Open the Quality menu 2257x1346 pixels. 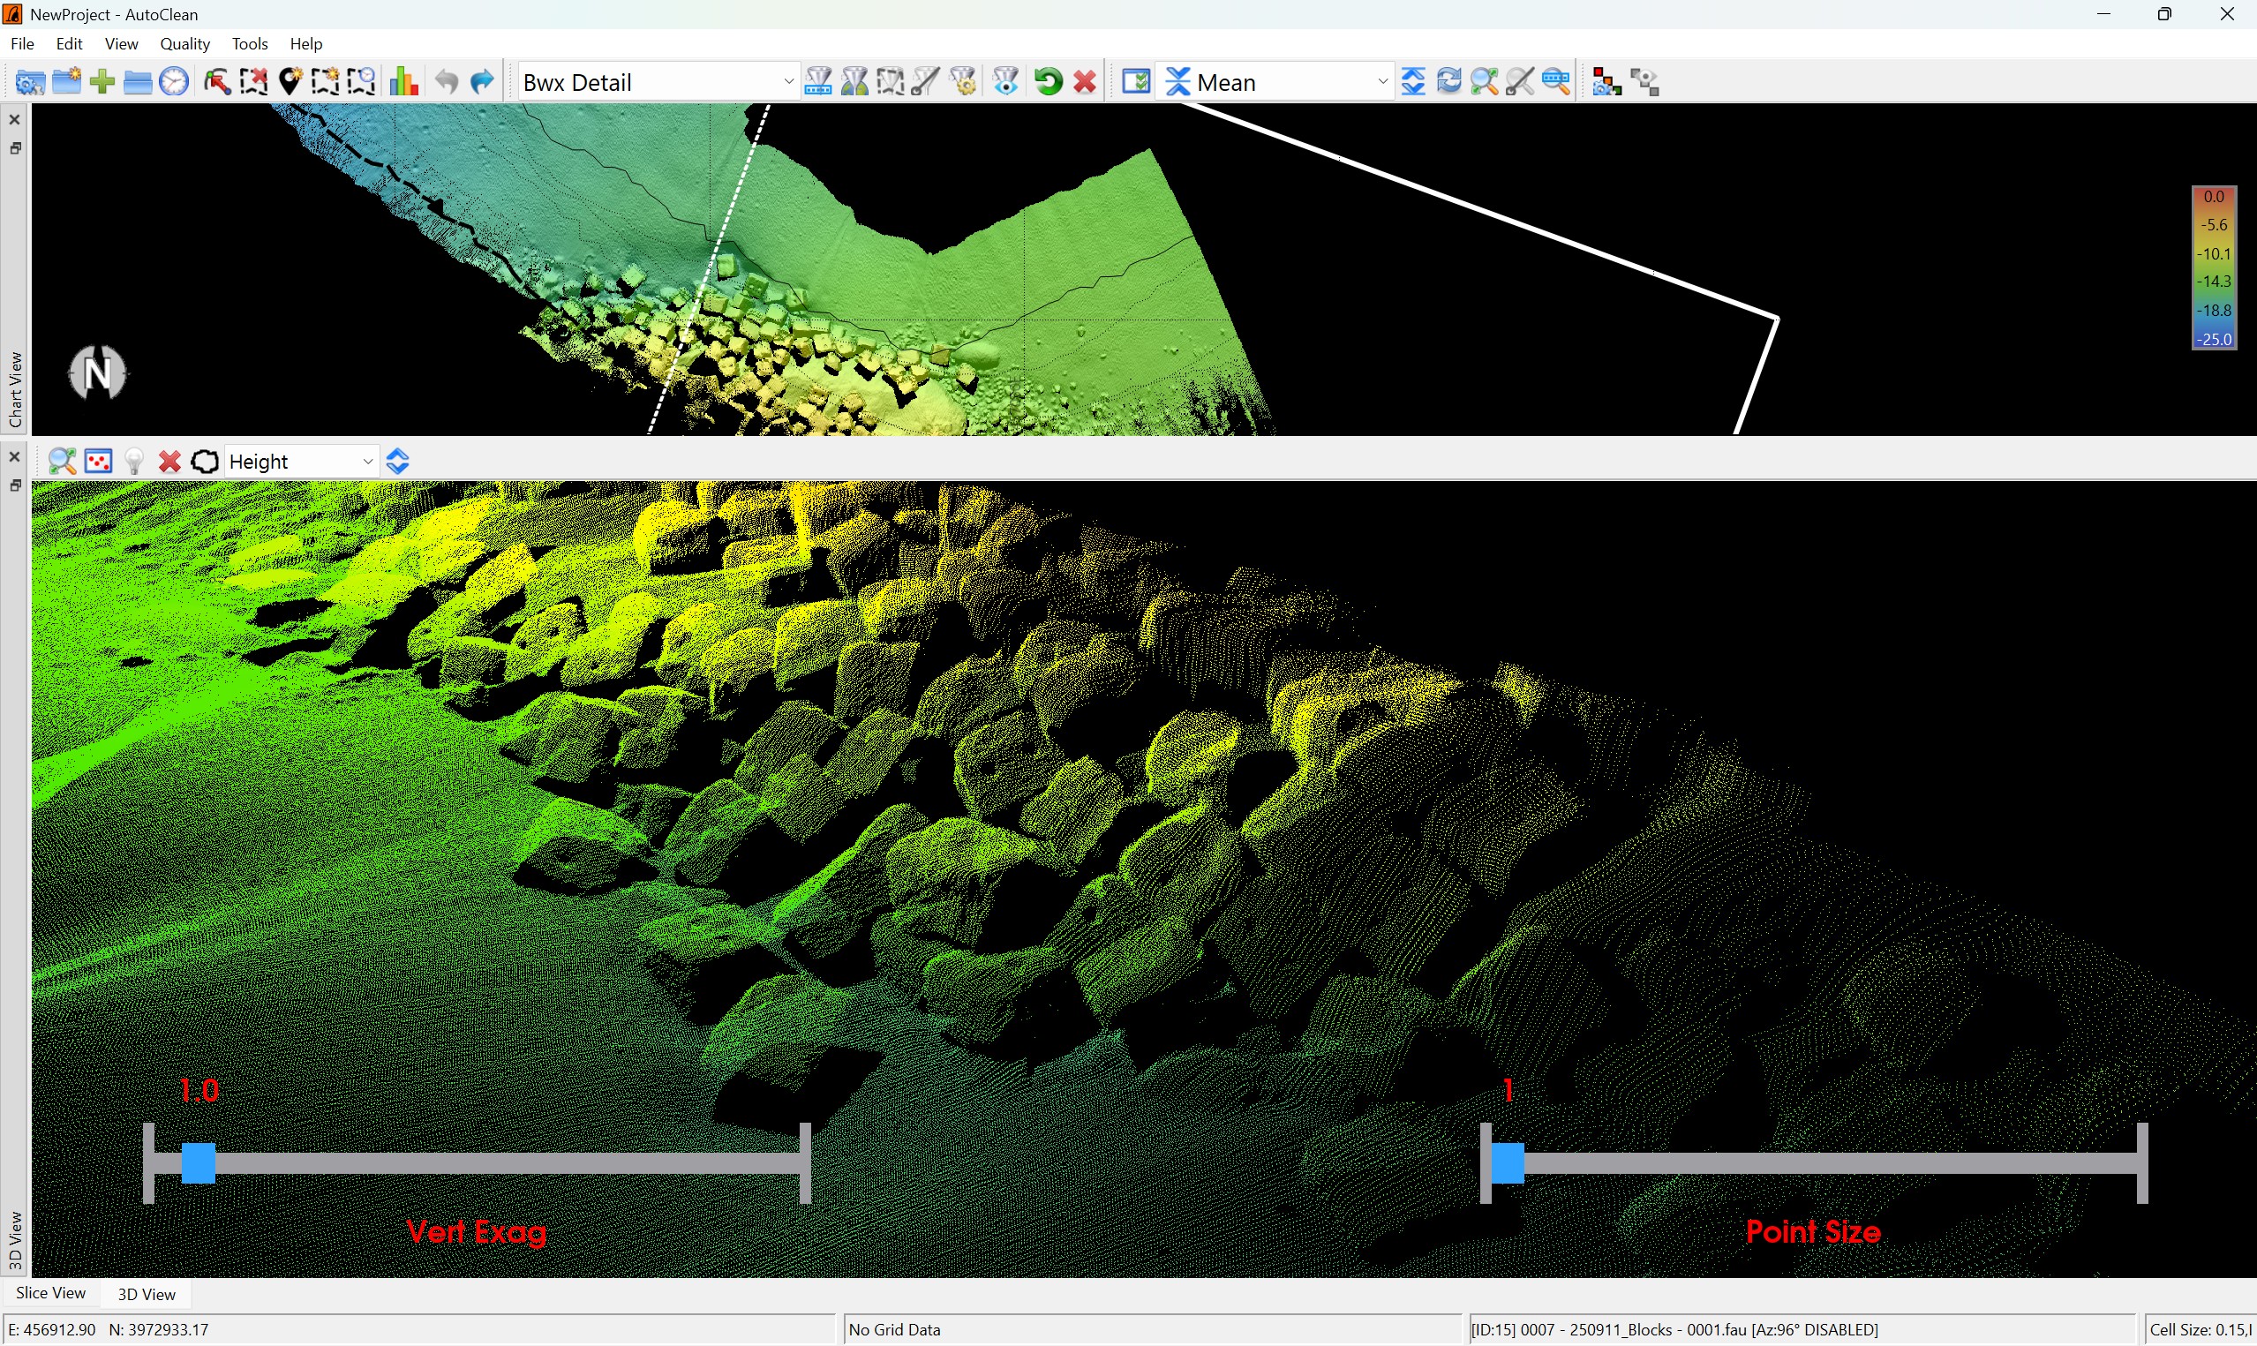[x=185, y=43]
